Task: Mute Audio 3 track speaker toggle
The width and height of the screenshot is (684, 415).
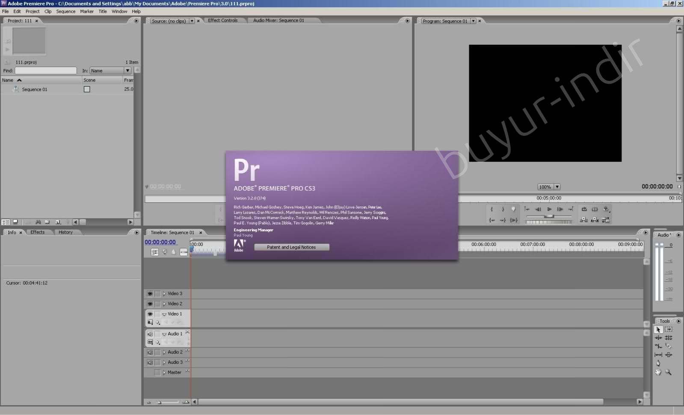Action: click(x=150, y=362)
